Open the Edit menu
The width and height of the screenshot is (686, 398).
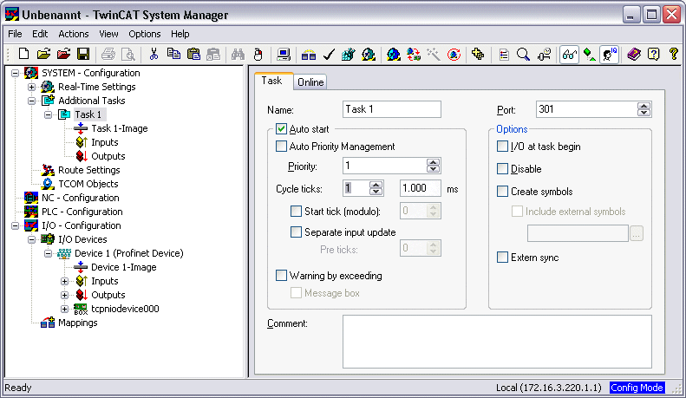click(39, 34)
